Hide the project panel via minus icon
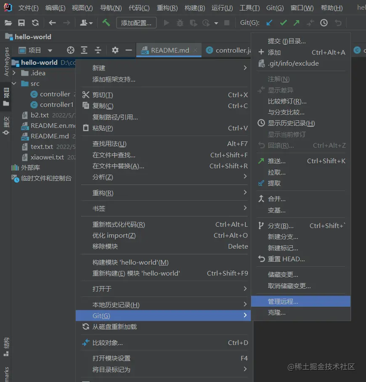Image resolution: width=366 pixels, height=382 pixels. click(128, 50)
